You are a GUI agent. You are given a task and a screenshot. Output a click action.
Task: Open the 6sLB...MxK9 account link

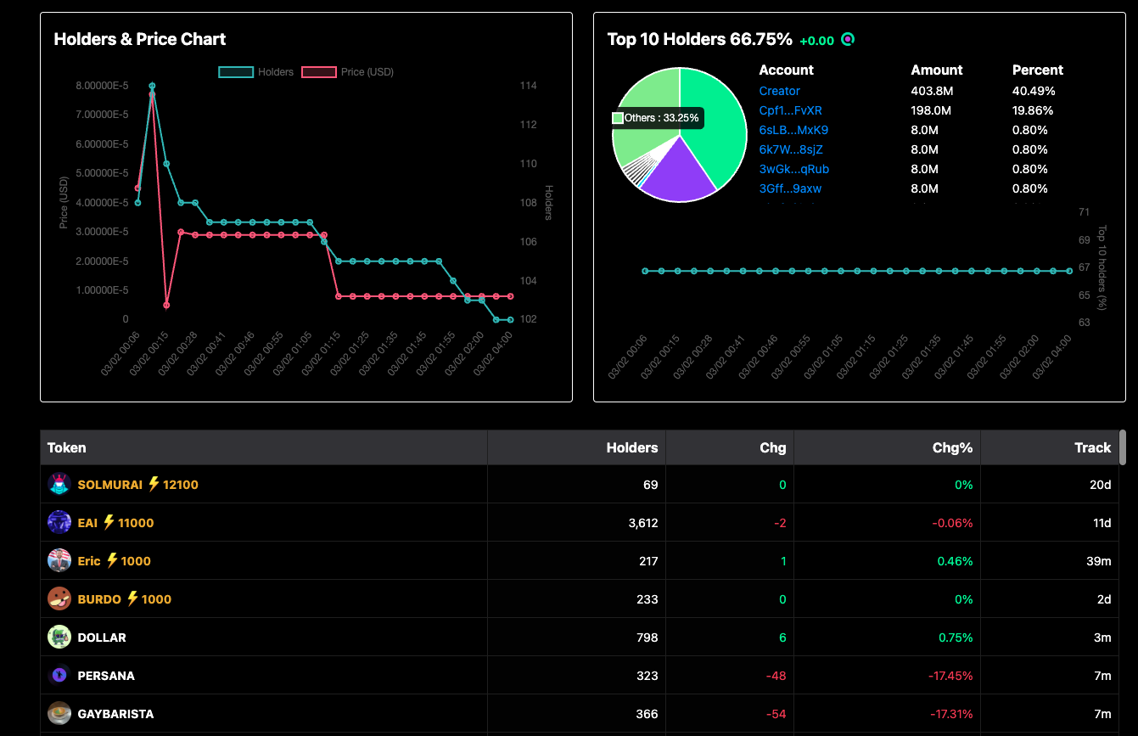click(793, 130)
